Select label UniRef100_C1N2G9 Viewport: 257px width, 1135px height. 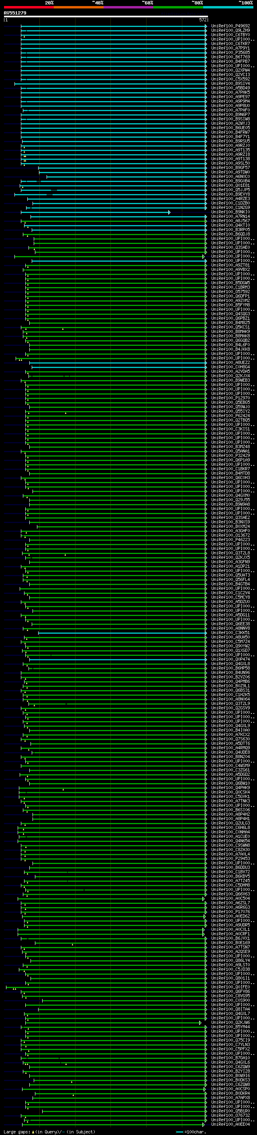[230, 207]
